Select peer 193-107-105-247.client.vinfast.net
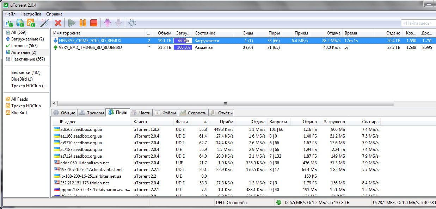The width and height of the screenshot is (436, 209). point(216,170)
